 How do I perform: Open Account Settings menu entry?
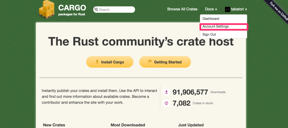224,27
